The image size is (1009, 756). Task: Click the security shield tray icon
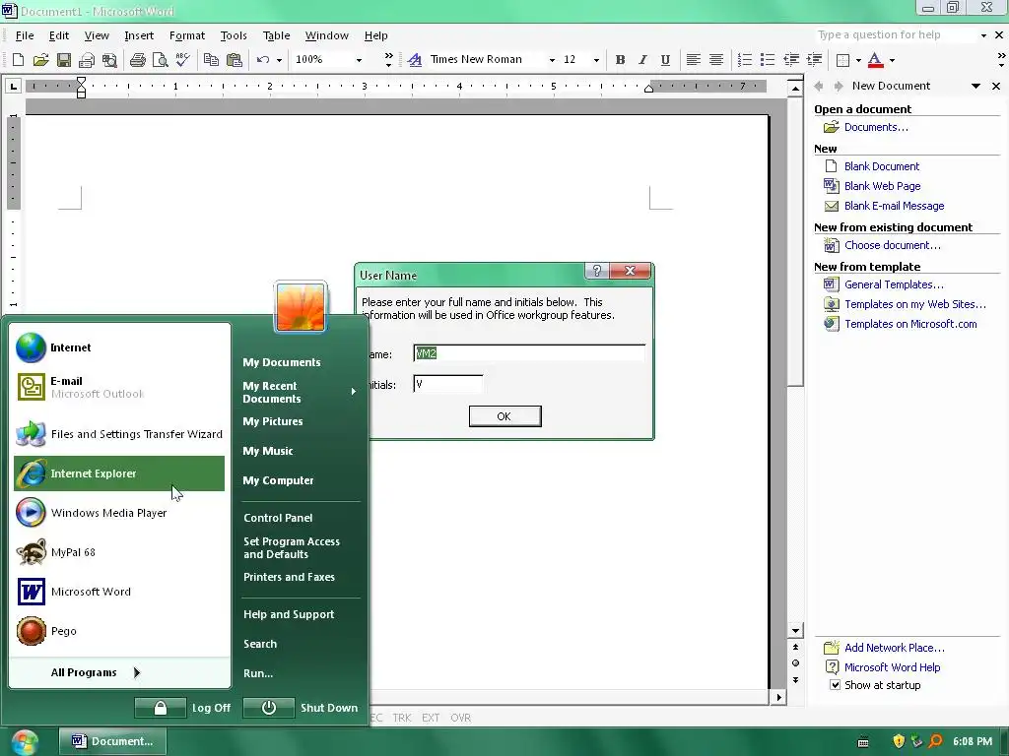click(899, 741)
